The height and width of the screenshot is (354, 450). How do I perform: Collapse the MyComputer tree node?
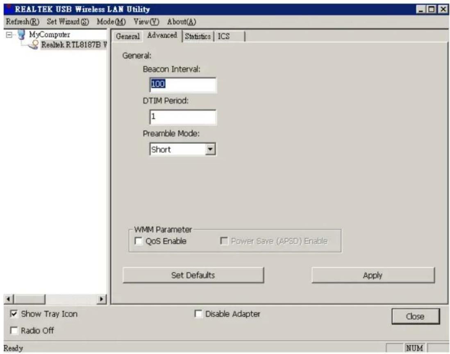9,35
